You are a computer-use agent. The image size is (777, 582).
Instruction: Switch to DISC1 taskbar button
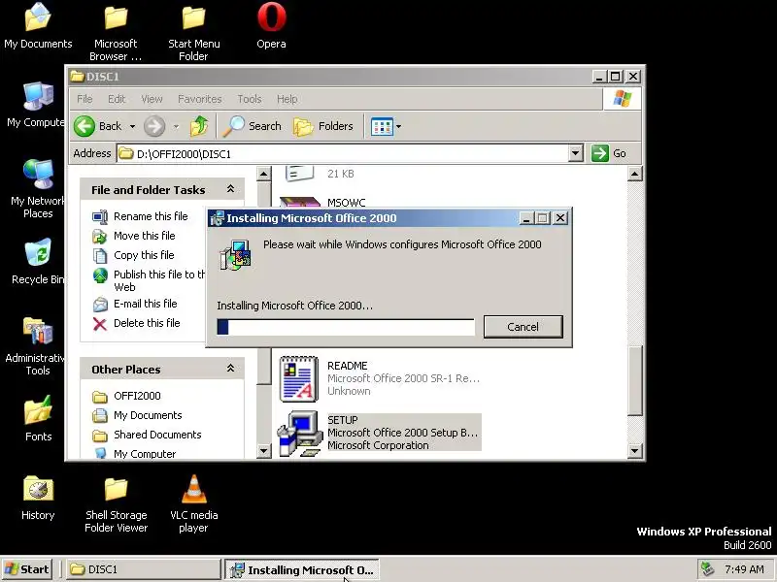click(x=144, y=569)
